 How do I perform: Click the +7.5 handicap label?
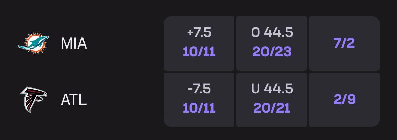click(199, 33)
